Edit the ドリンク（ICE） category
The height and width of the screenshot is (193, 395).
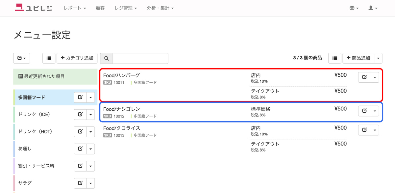[x=80, y=114]
